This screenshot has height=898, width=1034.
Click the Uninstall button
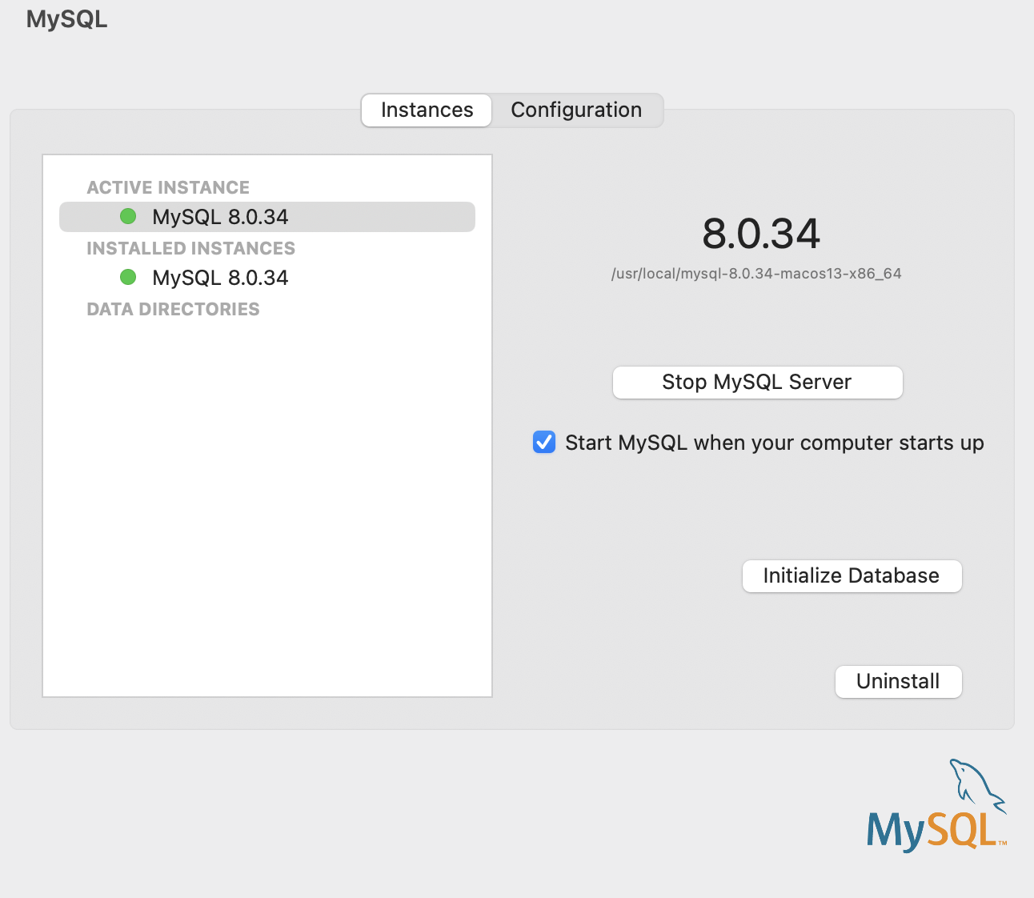tap(898, 682)
